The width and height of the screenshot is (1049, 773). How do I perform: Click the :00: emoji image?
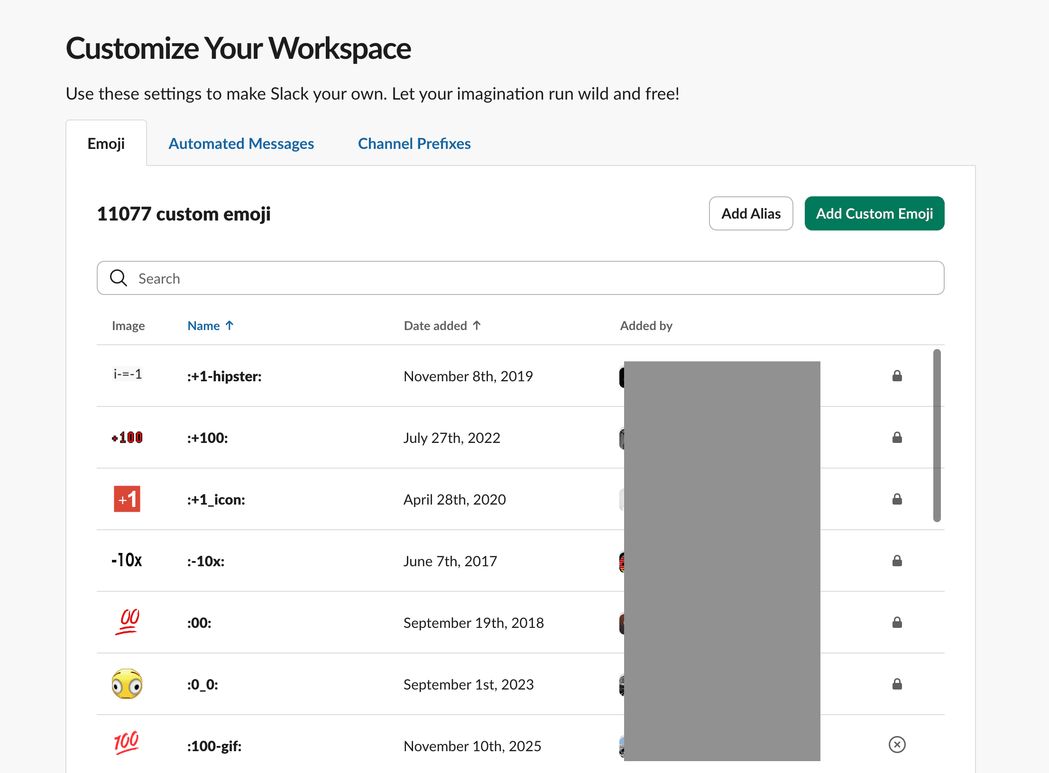[x=127, y=621]
